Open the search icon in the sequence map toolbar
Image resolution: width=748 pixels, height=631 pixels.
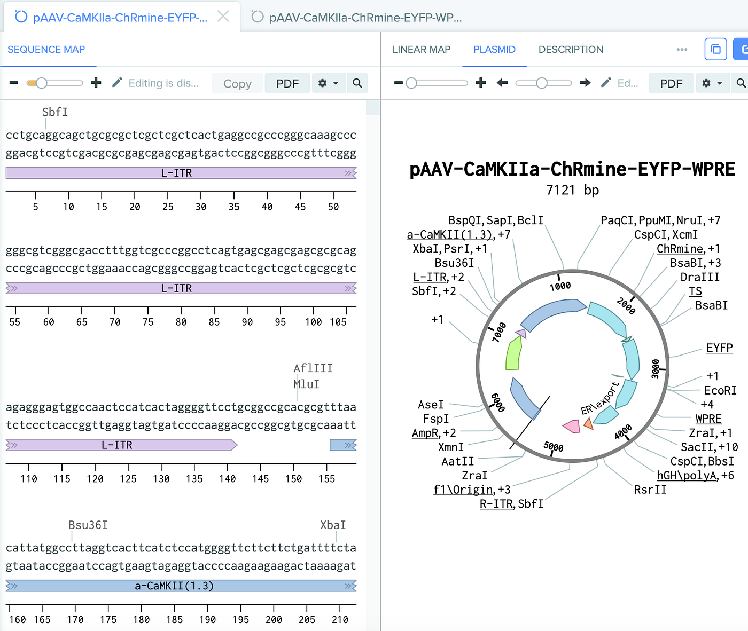click(357, 83)
